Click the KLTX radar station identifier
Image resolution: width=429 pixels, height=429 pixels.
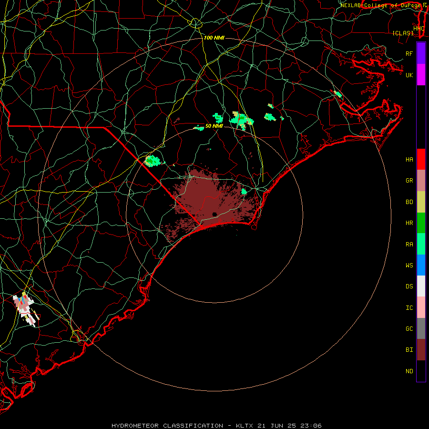point(245,426)
